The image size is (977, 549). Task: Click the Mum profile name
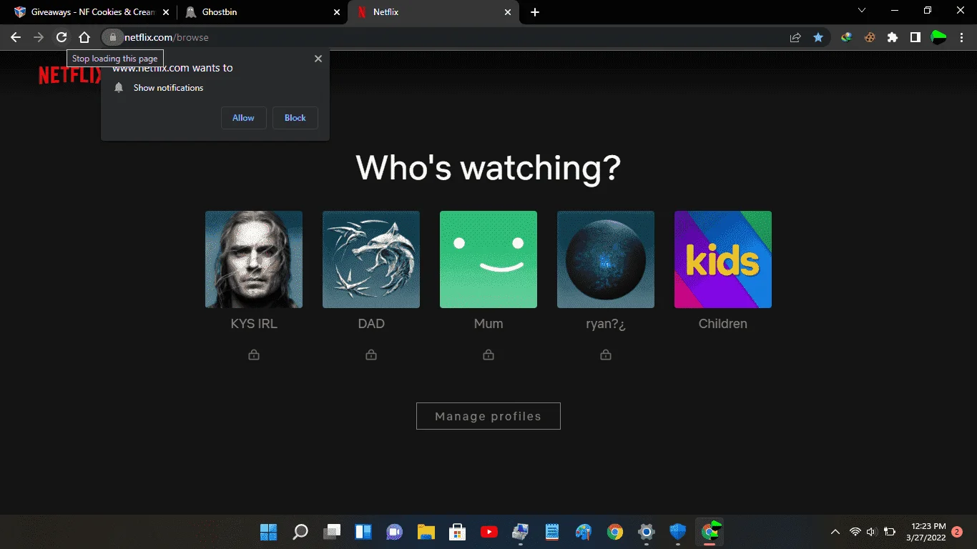click(x=488, y=324)
